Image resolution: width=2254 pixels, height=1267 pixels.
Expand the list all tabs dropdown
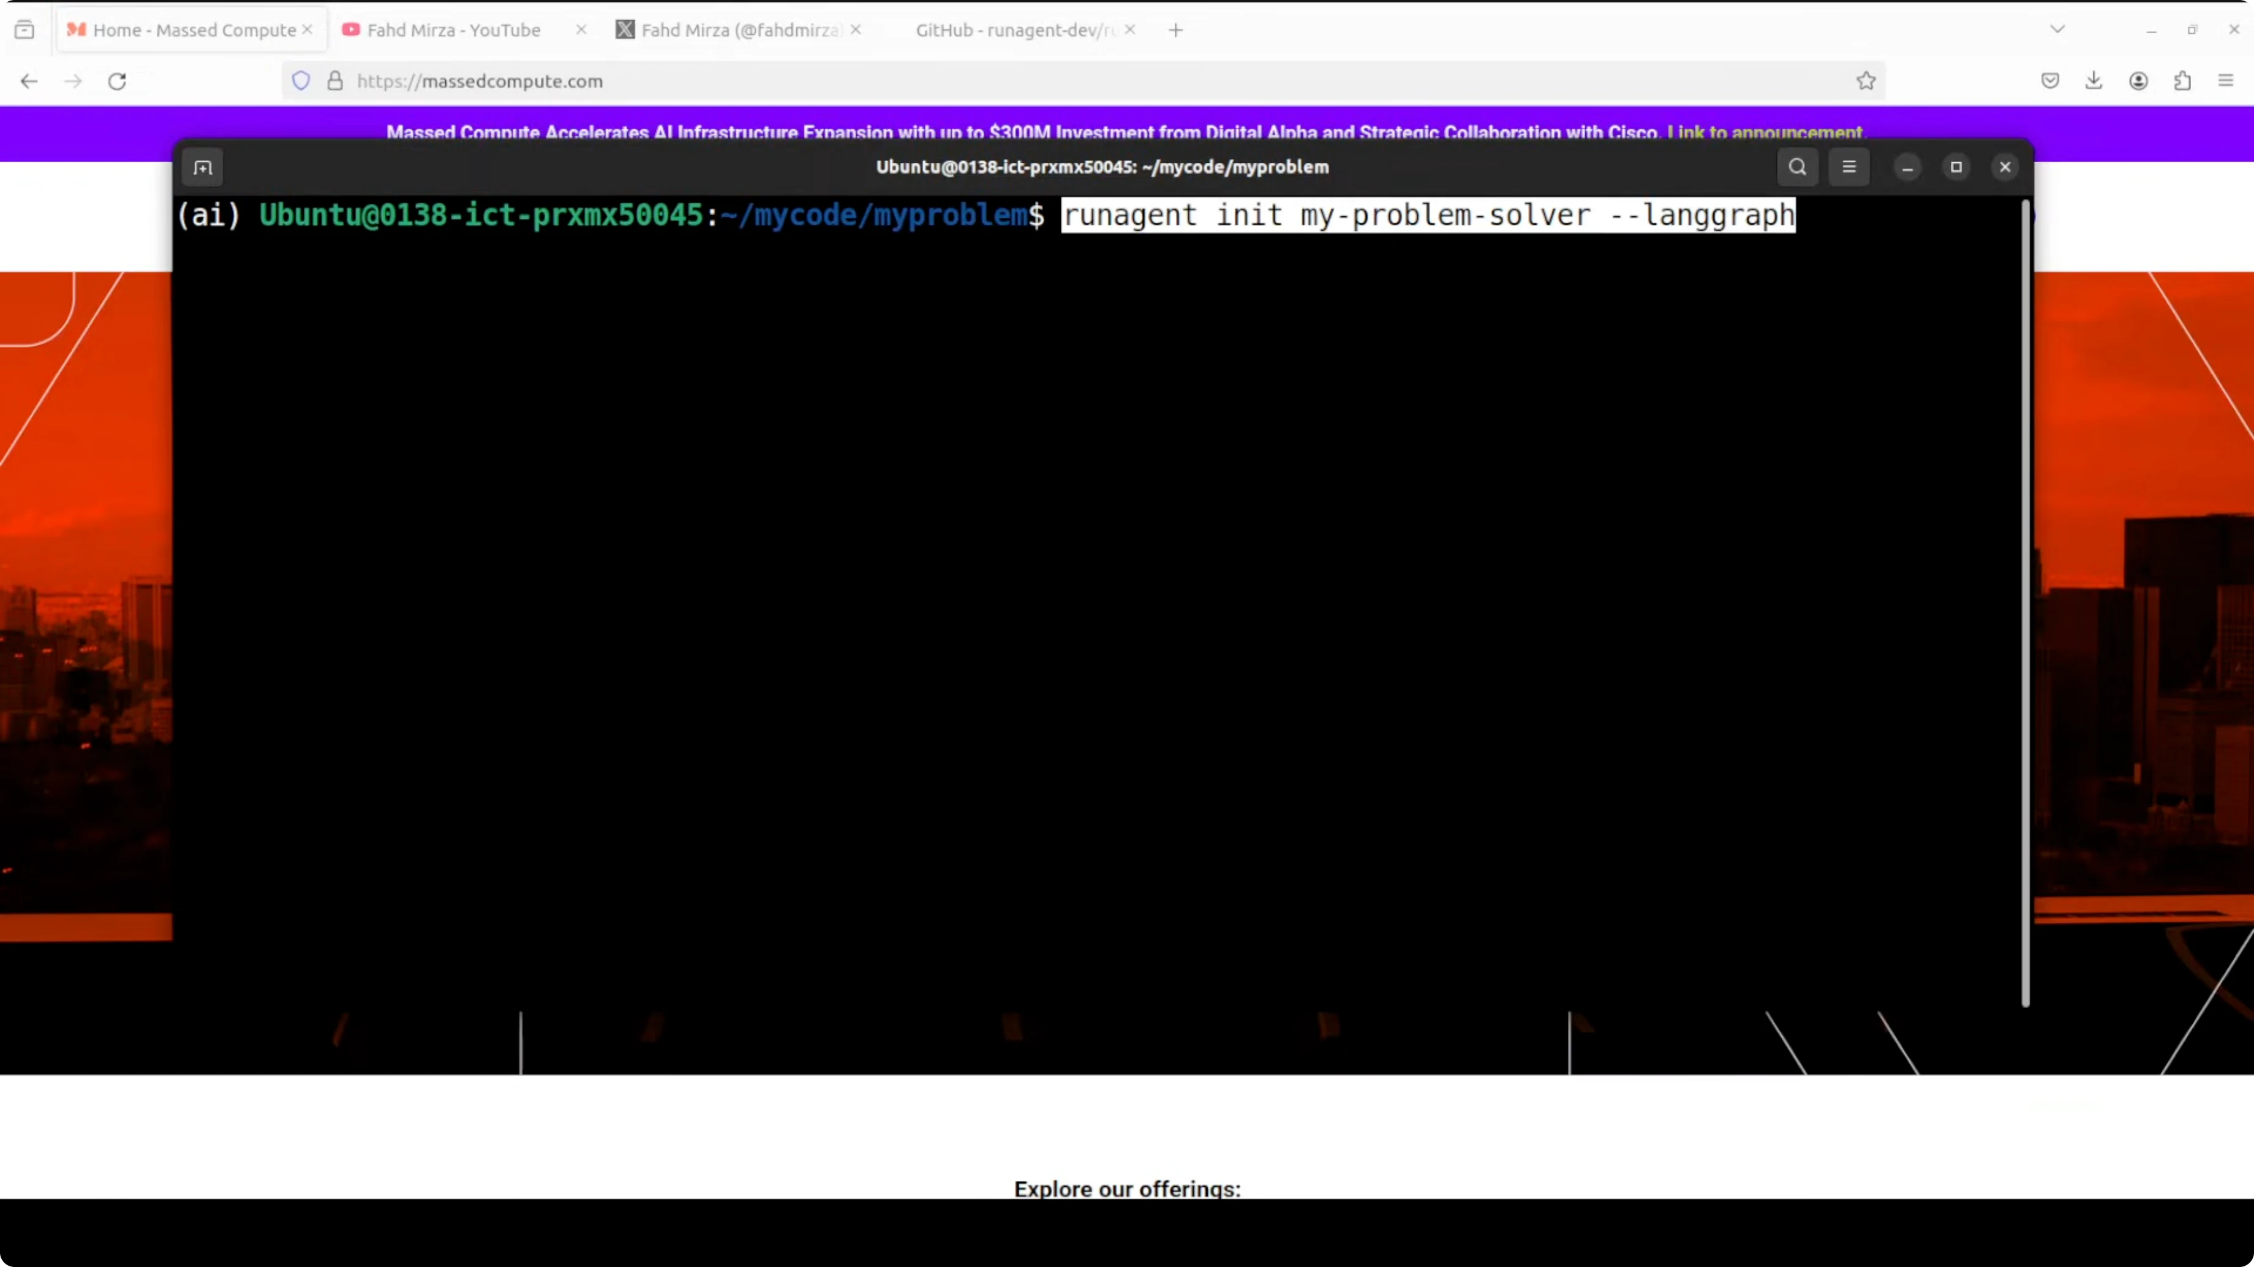pyautogui.click(x=2057, y=30)
